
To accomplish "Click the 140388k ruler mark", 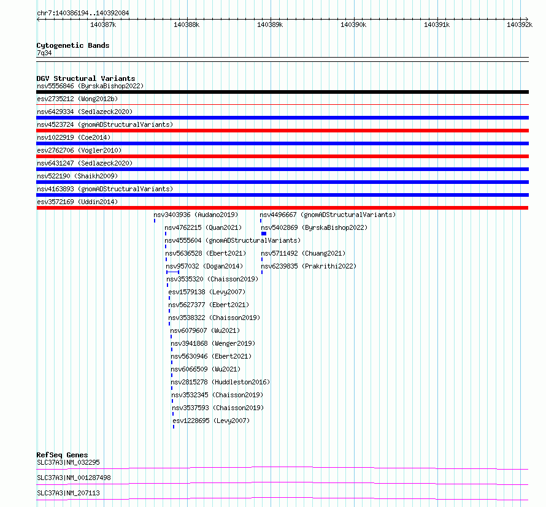I will pyautogui.click(x=186, y=25).
